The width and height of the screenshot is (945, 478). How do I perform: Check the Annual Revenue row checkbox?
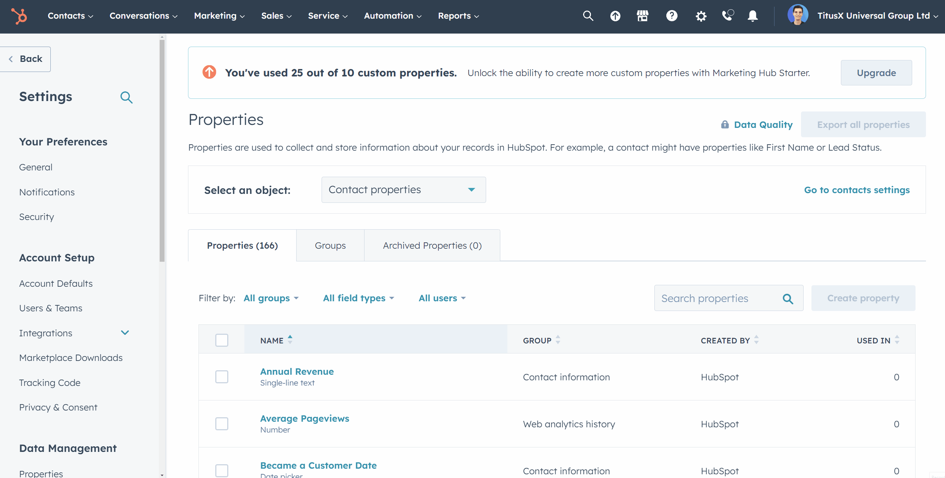click(x=222, y=377)
